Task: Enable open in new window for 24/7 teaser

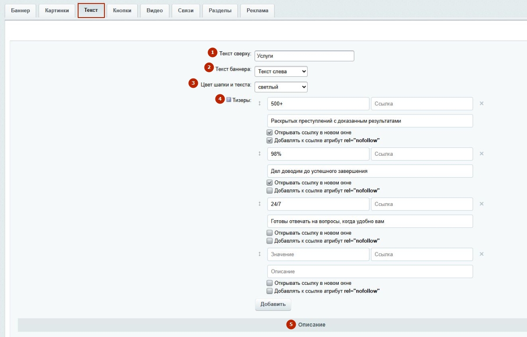Action: point(270,233)
